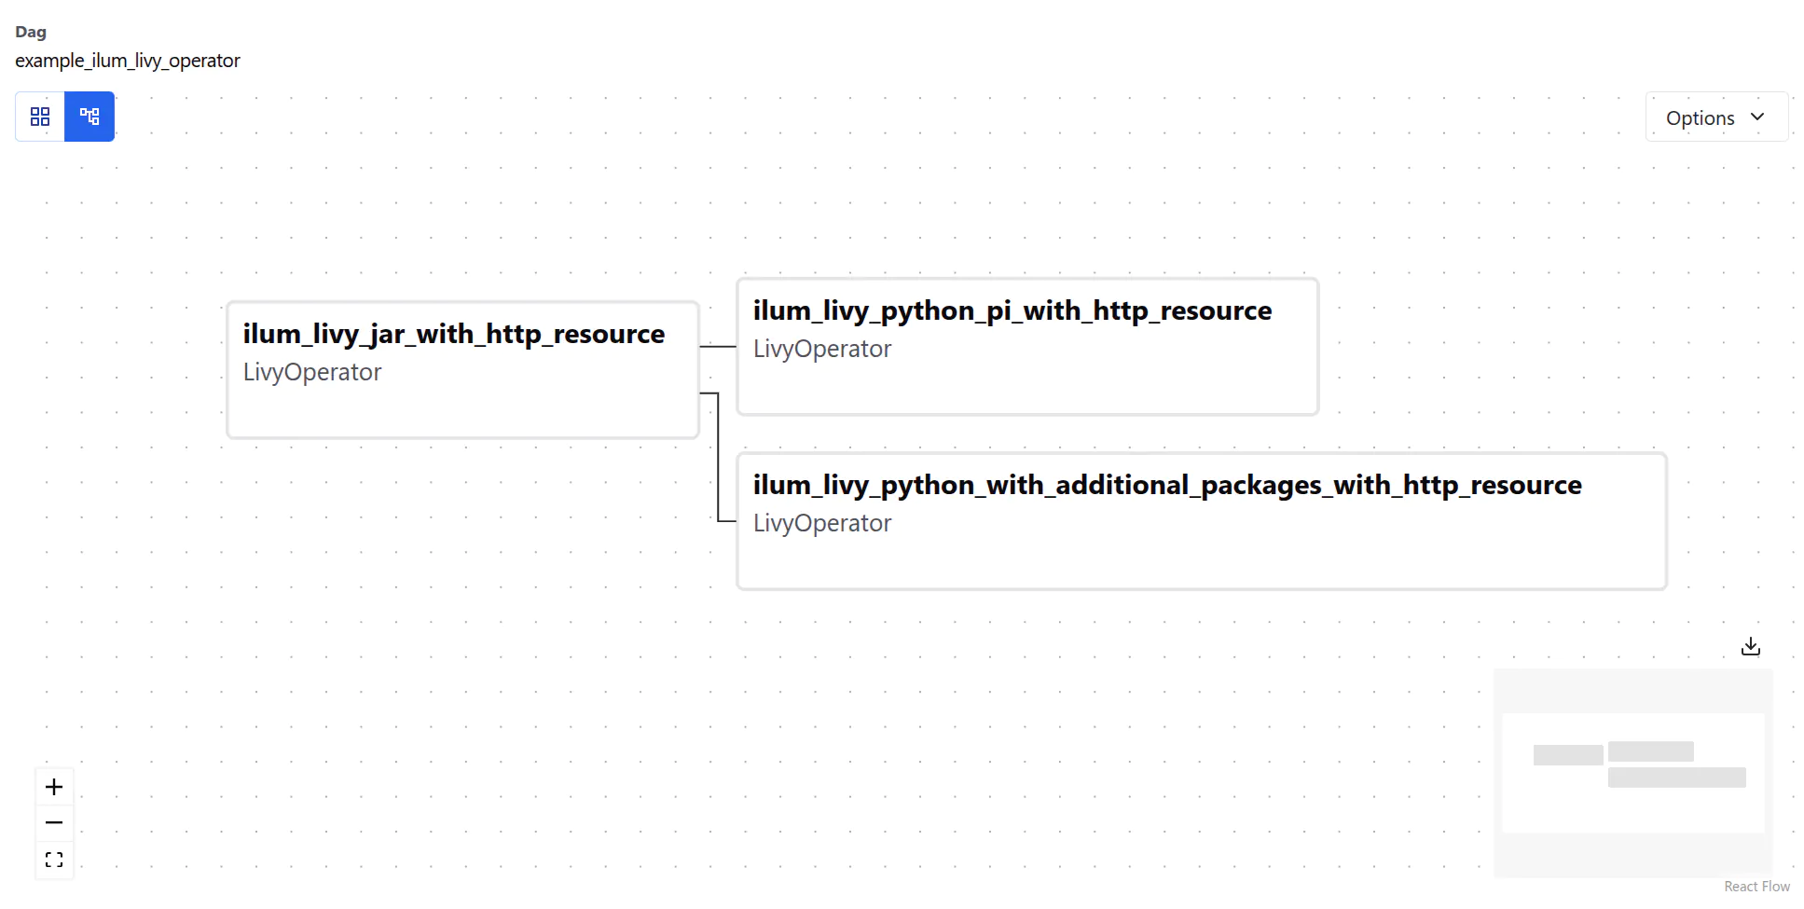The height and width of the screenshot is (909, 1804).
Task: Open the ilum_livy_python_with_additional_packages_with_http_resource node
Action: click(1201, 520)
